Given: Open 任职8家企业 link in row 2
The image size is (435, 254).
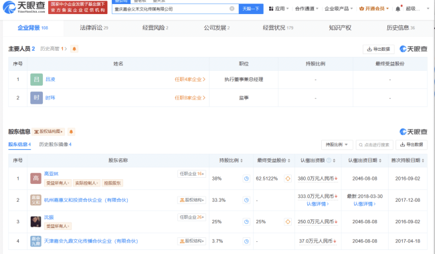Looking at the screenshot, I should pos(190,98).
